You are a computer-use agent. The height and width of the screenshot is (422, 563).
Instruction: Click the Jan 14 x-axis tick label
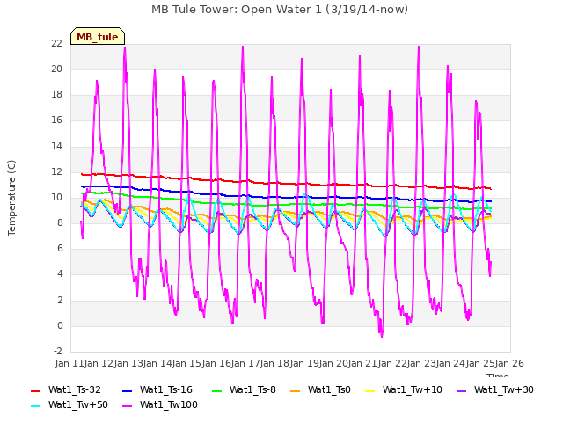pyautogui.click(x=157, y=363)
